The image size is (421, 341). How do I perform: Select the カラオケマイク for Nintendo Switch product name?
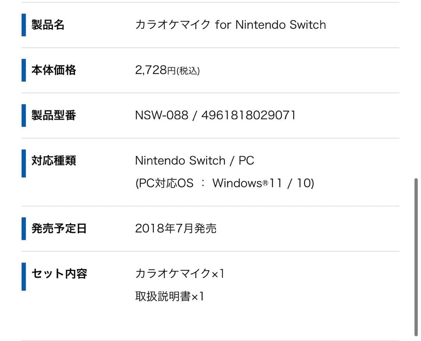point(230,25)
